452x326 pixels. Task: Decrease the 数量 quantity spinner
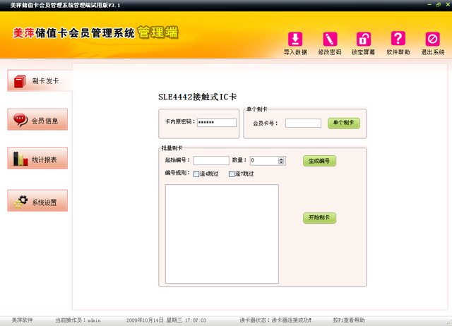coord(282,163)
